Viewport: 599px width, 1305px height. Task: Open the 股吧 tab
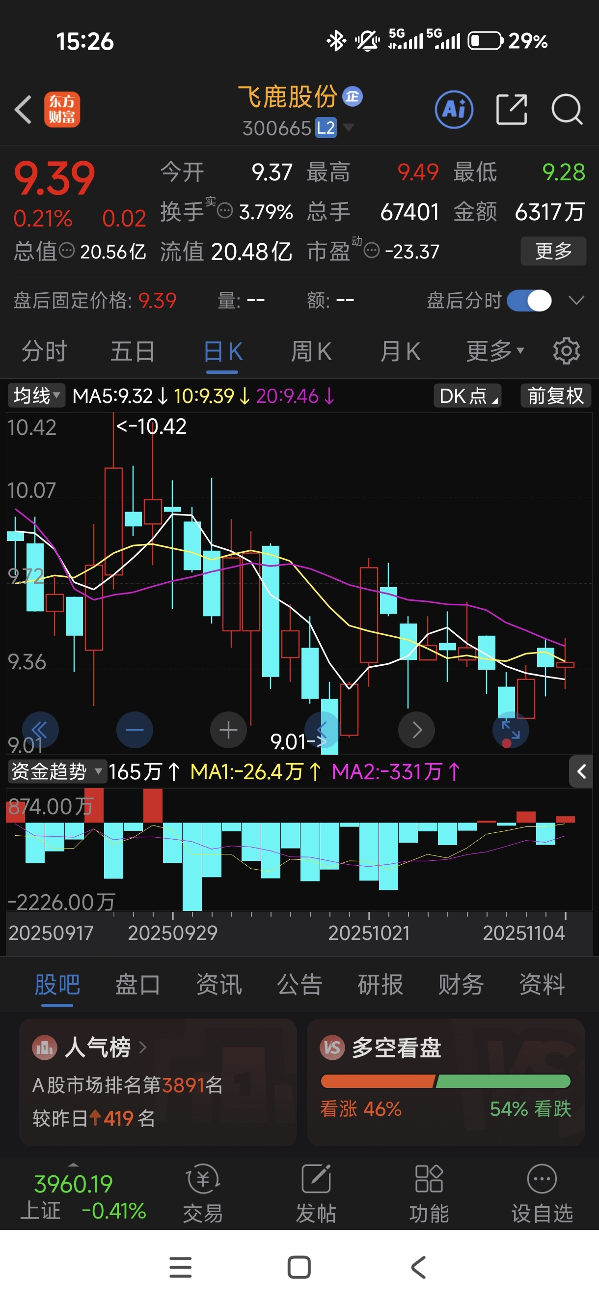[57, 984]
